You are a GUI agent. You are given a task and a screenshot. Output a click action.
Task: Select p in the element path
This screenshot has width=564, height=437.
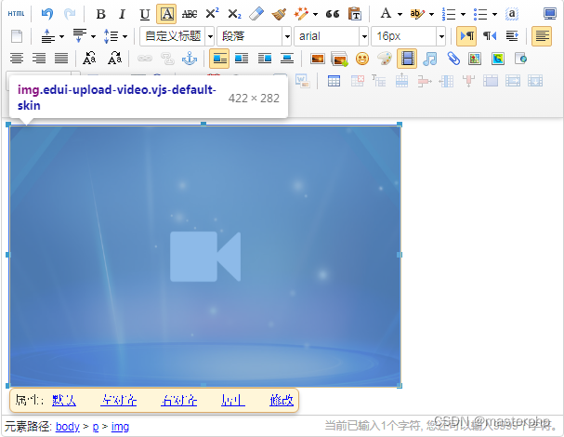tap(96, 427)
